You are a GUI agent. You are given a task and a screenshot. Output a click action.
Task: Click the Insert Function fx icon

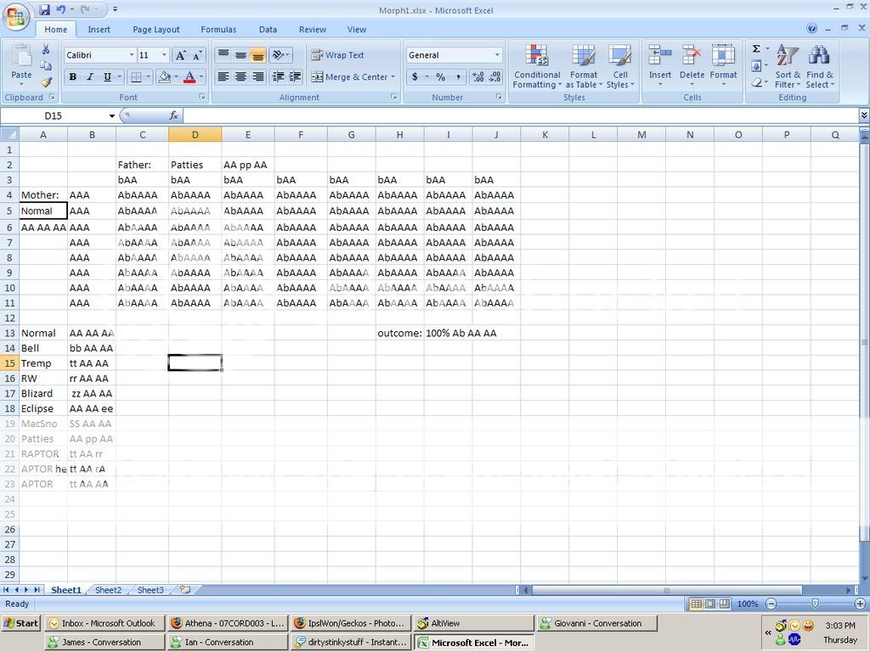point(173,115)
